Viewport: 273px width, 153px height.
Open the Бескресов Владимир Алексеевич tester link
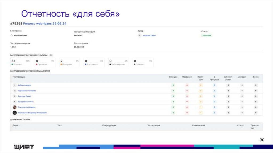[32, 113]
